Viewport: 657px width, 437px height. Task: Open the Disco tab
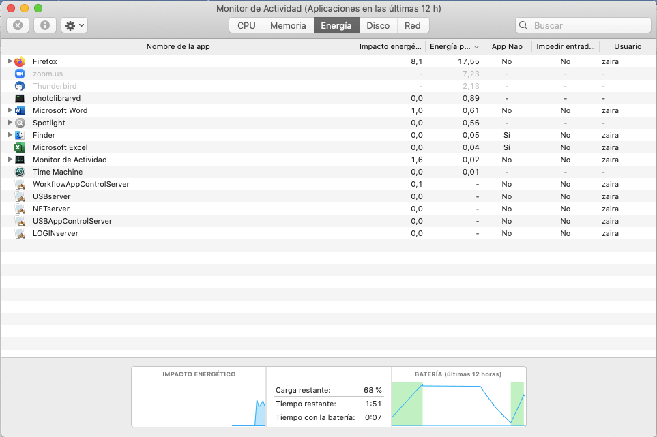(x=378, y=25)
